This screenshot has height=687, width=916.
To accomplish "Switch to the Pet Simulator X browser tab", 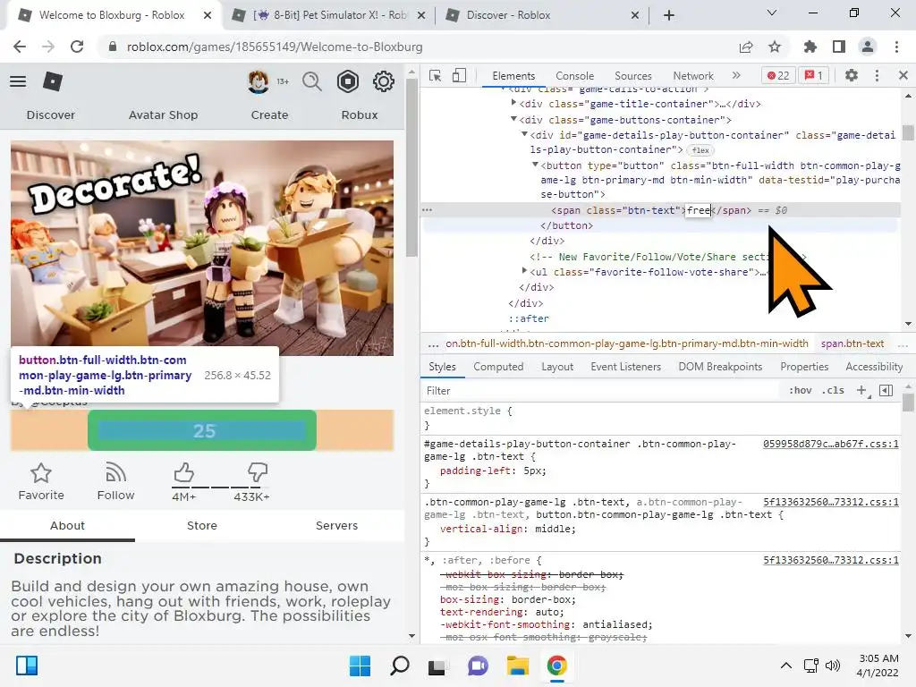I will (329, 15).
